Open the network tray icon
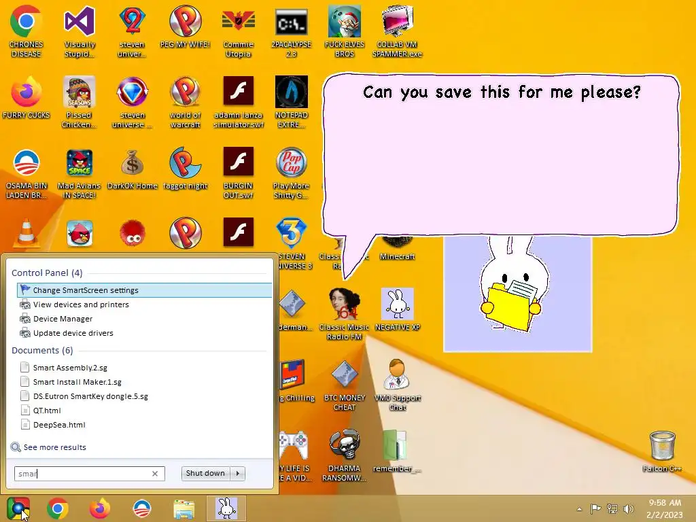Viewport: 696px width, 522px height. 612,508
